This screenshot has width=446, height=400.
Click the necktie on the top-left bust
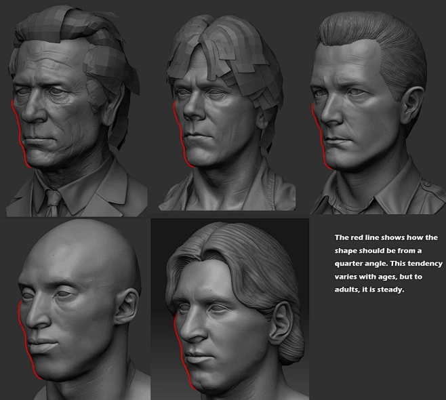53,201
